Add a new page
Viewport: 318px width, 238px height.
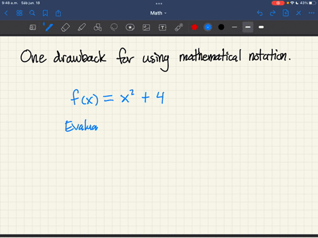pos(286,13)
